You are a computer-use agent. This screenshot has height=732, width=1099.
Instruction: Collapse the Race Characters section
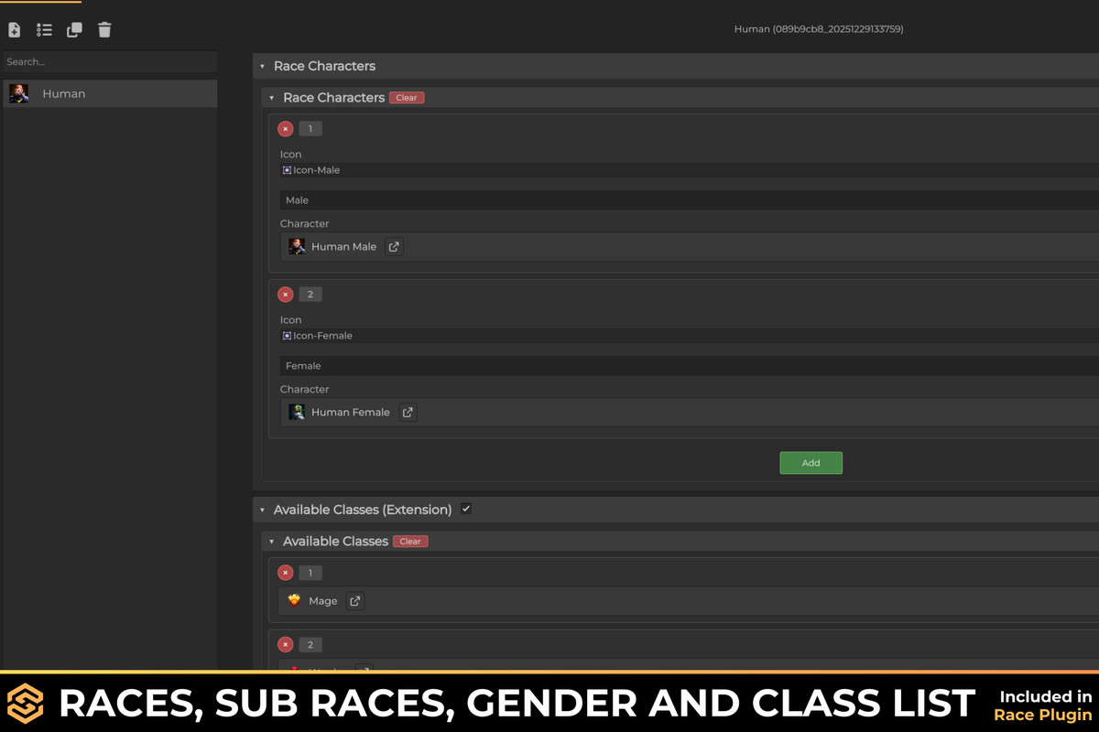261,66
